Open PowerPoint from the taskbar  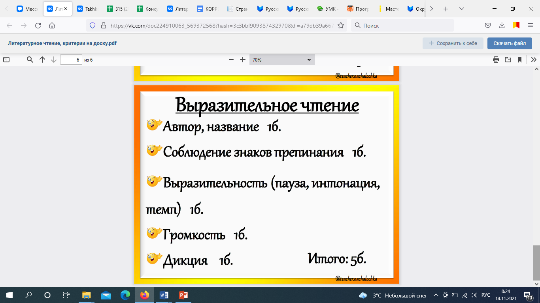(x=183, y=295)
